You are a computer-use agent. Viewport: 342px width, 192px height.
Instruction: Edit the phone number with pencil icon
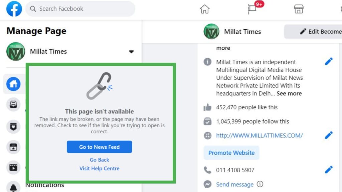329,170
